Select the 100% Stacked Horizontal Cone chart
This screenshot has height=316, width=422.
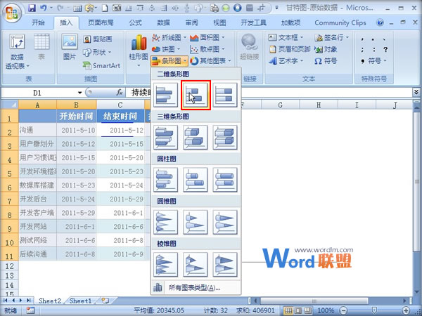(x=225, y=222)
